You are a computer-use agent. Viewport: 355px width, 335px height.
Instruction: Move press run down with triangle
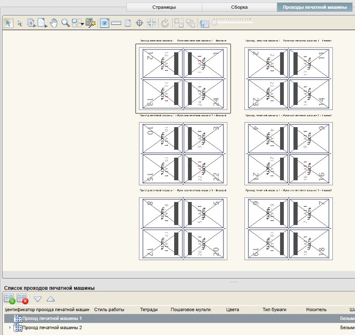tap(38, 299)
